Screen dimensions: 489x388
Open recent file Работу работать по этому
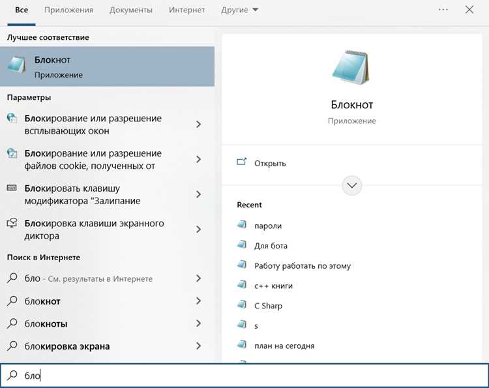[x=303, y=266]
